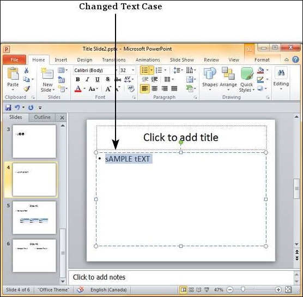This screenshot has width=303, height=297.
Task: Open the Review tab
Action: [x=211, y=60]
